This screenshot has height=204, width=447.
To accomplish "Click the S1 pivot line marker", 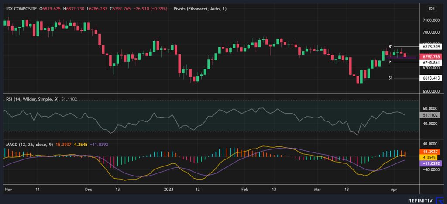I will pyautogui.click(x=391, y=78).
